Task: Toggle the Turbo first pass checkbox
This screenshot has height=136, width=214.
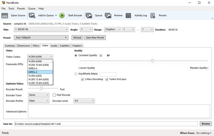Action: 107,79
